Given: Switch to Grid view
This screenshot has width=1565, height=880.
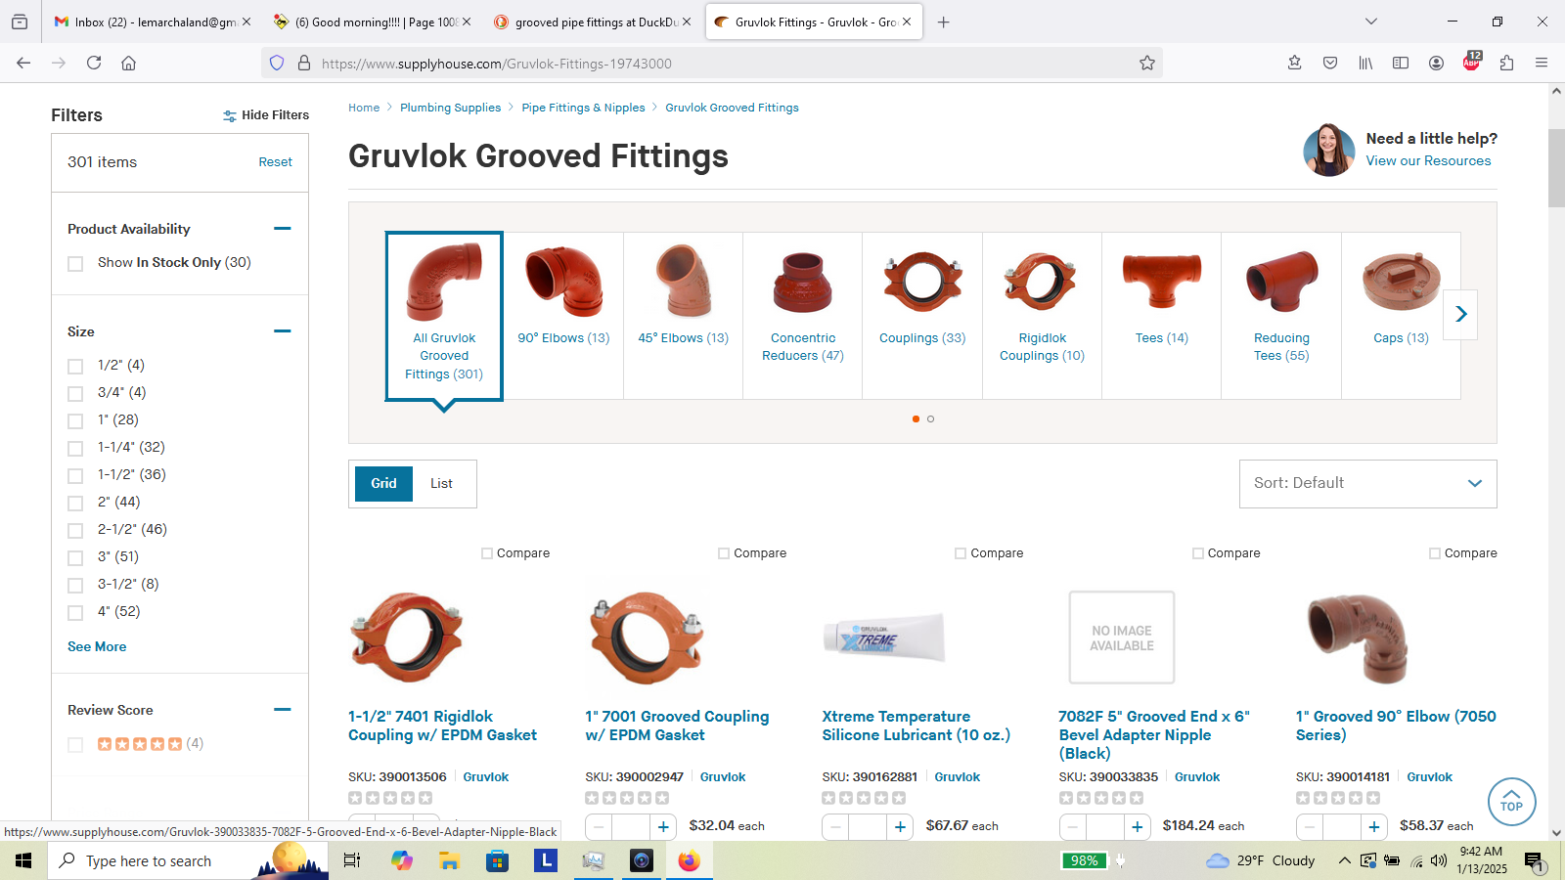Looking at the screenshot, I should (383, 484).
